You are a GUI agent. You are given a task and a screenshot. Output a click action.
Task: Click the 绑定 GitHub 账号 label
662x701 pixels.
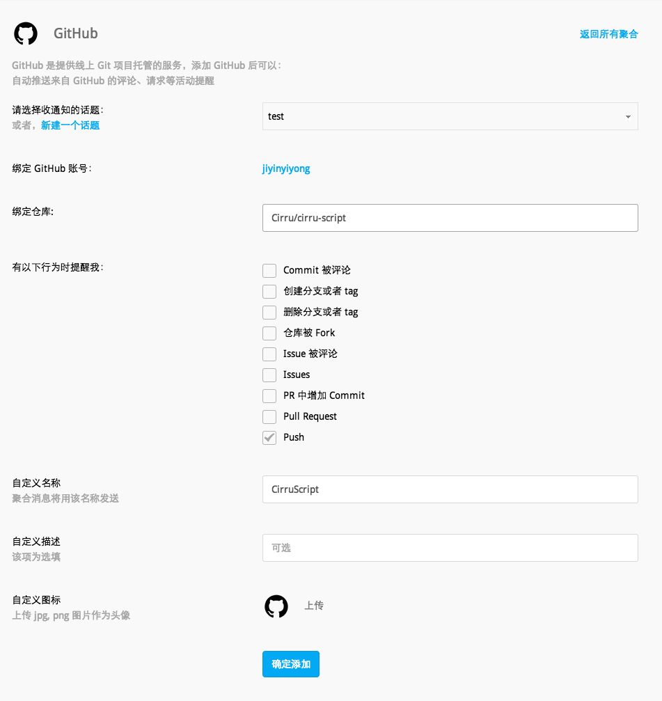tap(52, 168)
